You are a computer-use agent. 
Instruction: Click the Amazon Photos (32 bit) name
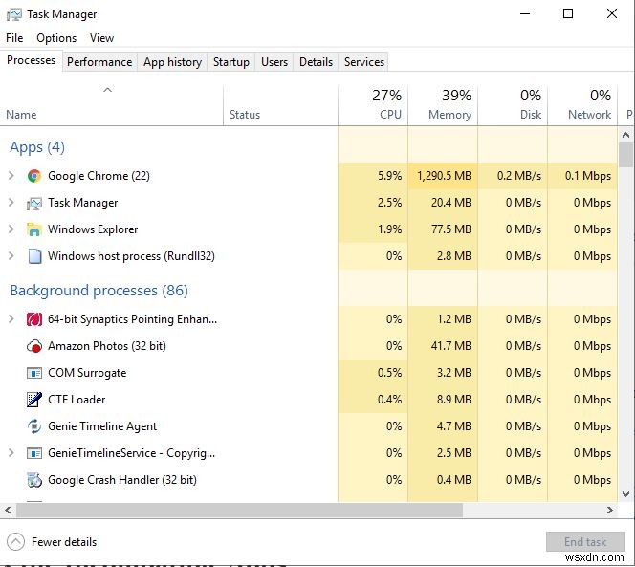click(107, 346)
